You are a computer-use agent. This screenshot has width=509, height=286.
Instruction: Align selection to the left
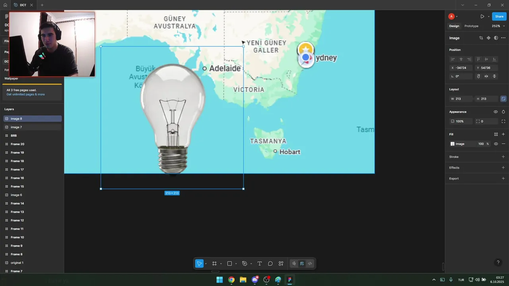coord(453,59)
